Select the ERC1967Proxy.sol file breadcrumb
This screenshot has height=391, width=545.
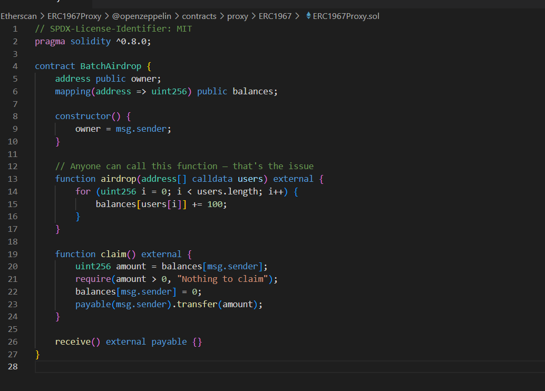pyautogui.click(x=346, y=16)
